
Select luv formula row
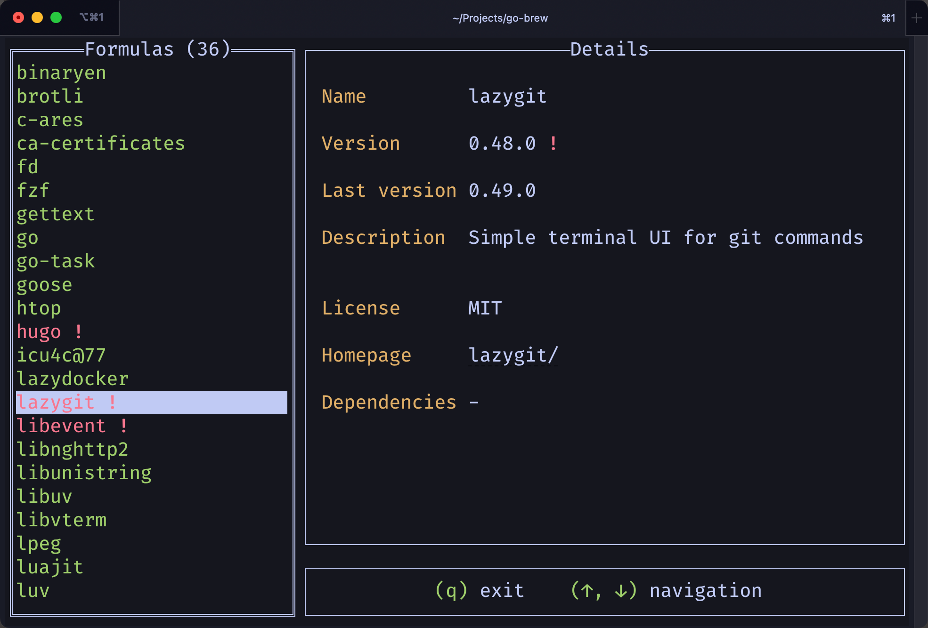tap(152, 591)
